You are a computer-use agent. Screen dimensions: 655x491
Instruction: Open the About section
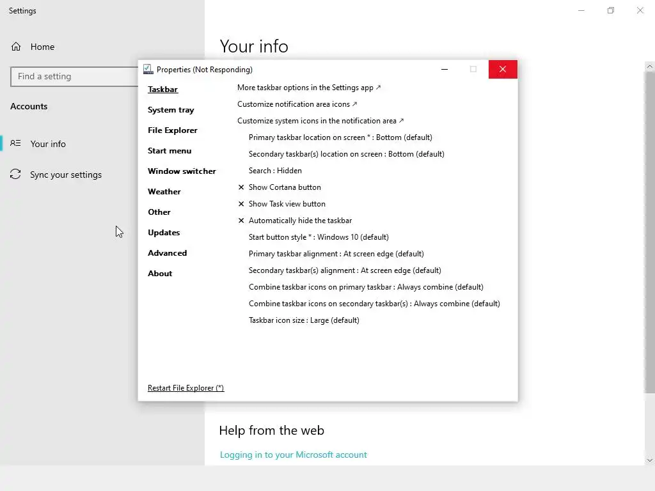click(x=160, y=274)
